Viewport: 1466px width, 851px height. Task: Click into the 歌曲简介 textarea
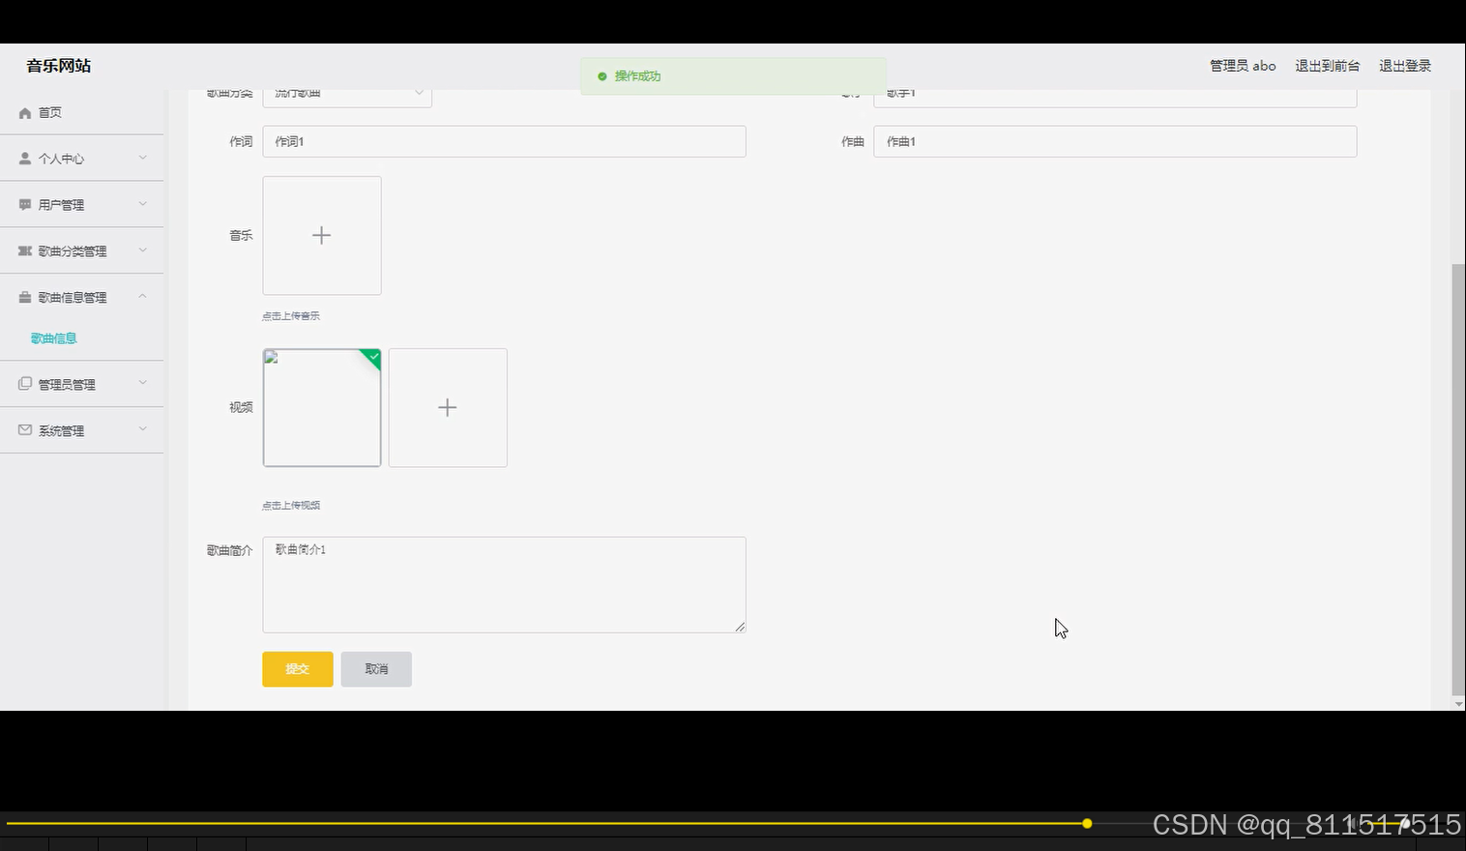tap(505, 585)
